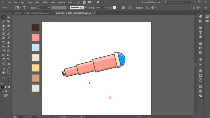
Task: Select the Pen tool
Action: pyautogui.click(x=4, y=26)
